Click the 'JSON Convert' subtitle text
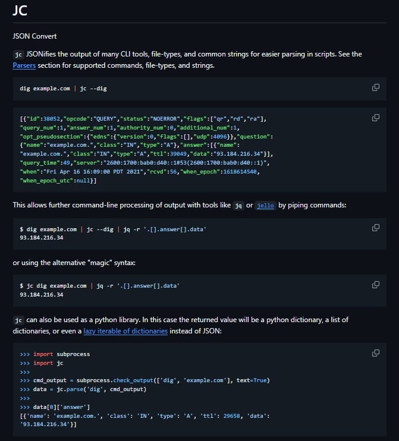The height and width of the screenshot is (441, 399). 34,36
